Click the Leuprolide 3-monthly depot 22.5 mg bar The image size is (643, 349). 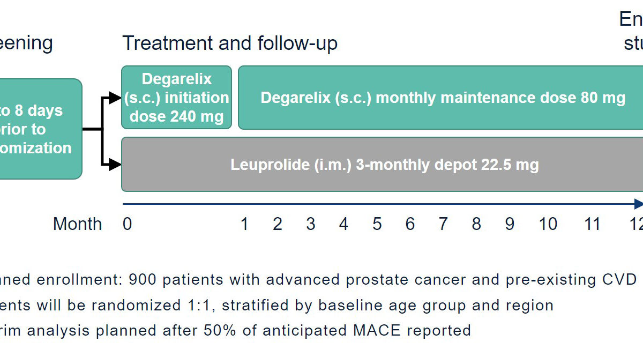click(x=382, y=164)
